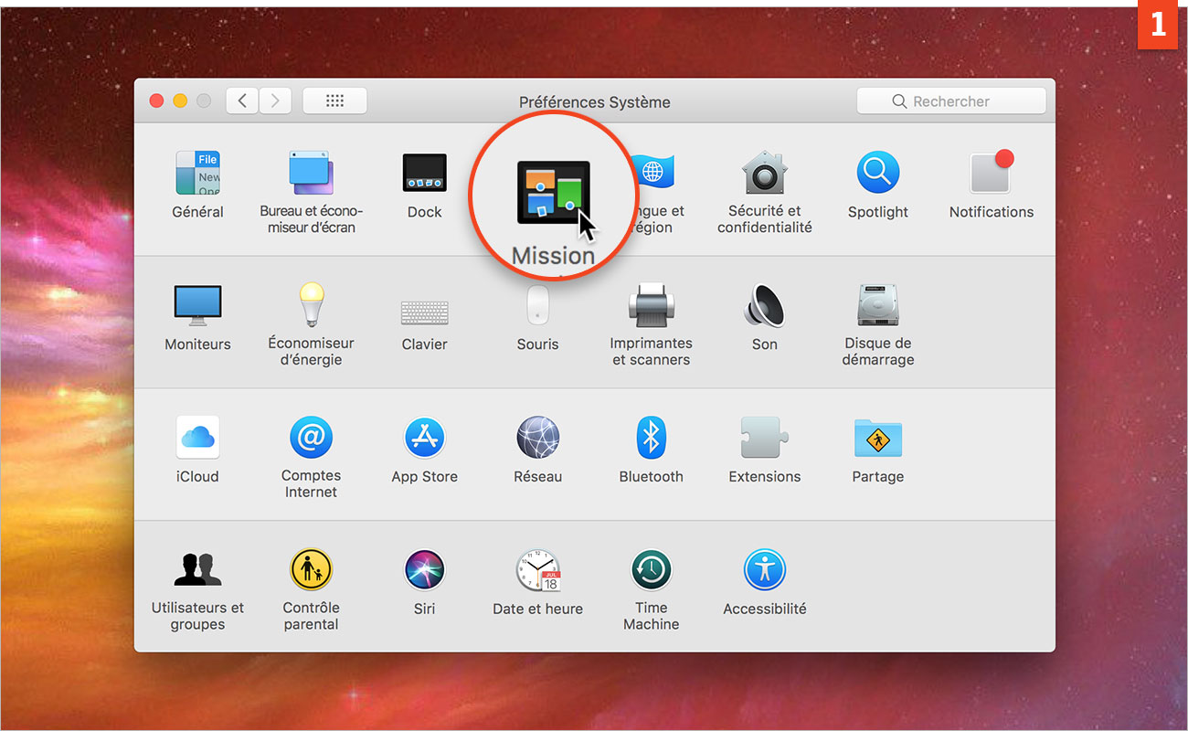
Task: Click the Rechercher search field
Action: (x=951, y=101)
